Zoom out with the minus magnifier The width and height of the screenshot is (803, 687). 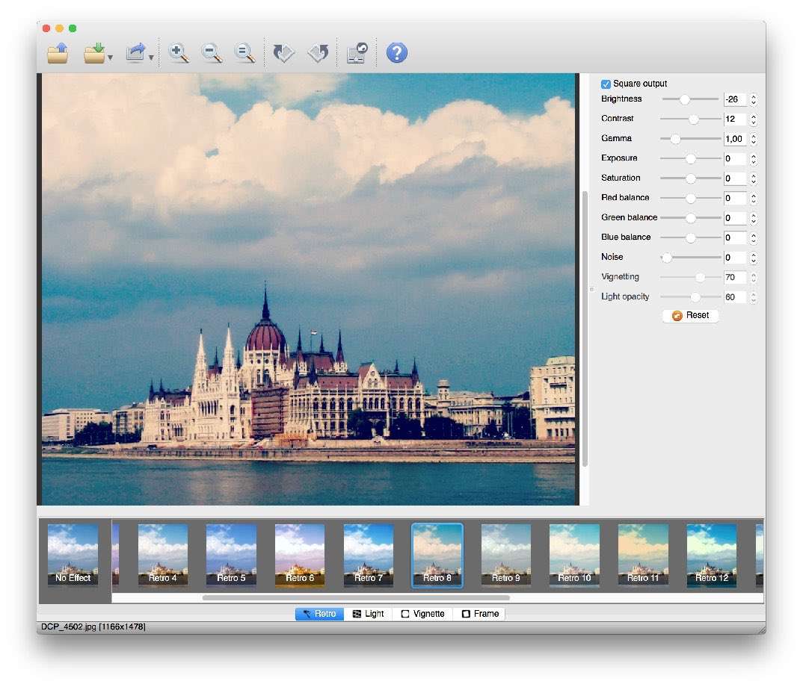click(x=212, y=53)
